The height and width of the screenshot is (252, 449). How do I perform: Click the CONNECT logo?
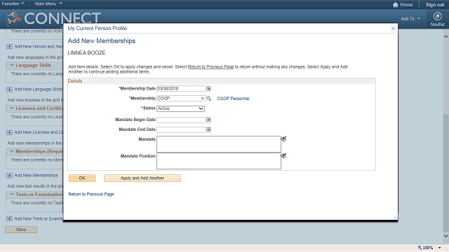coord(51,18)
